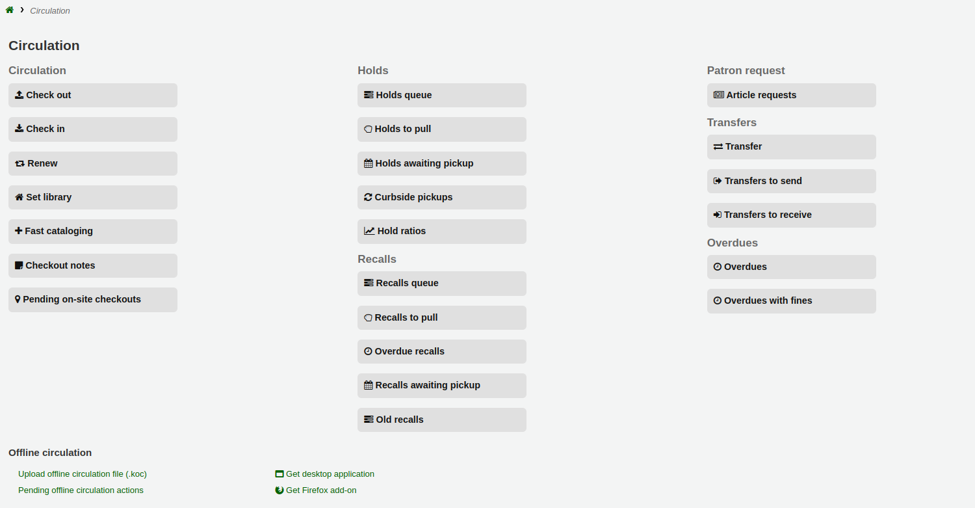Open the Renew page

(92, 163)
